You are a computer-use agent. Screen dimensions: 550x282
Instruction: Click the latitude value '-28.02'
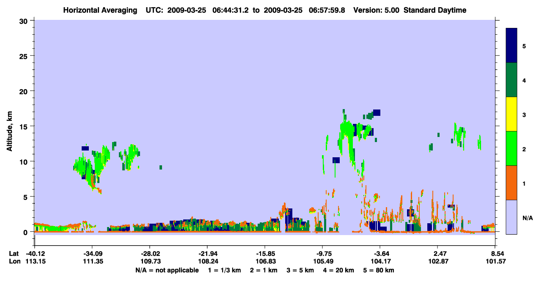tap(150, 254)
